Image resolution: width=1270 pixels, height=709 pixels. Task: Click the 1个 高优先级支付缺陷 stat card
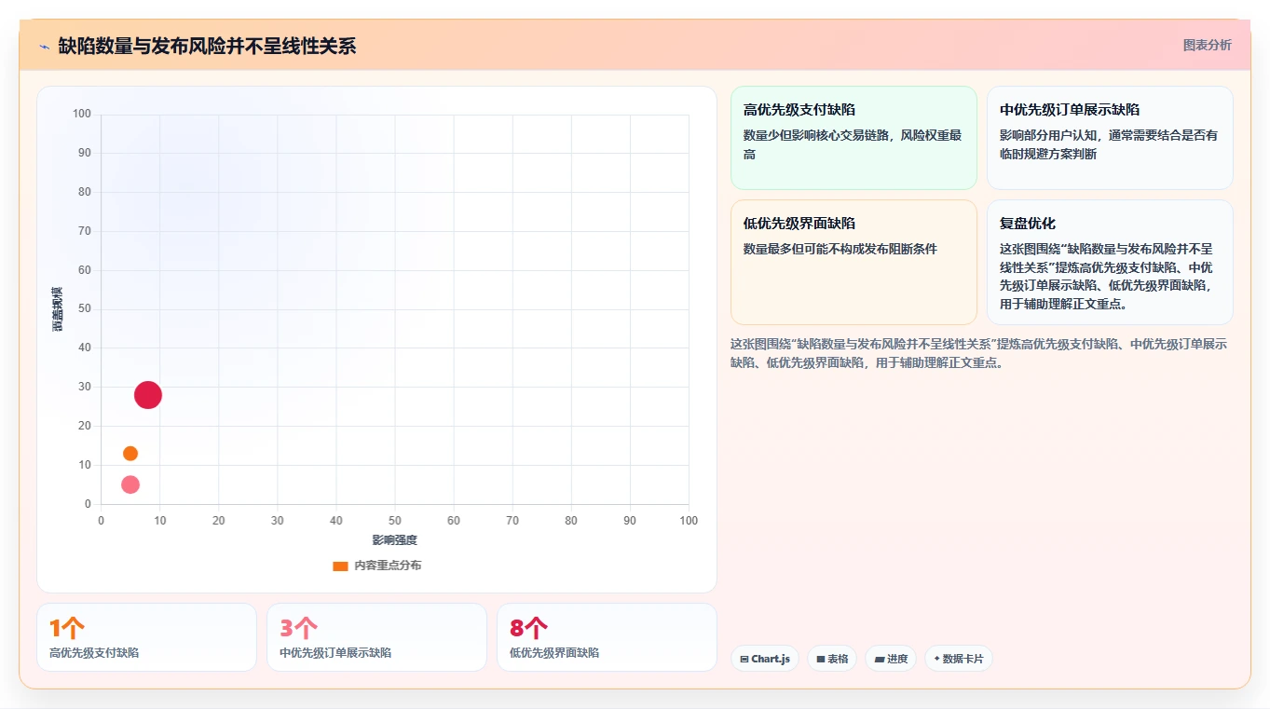coord(146,637)
